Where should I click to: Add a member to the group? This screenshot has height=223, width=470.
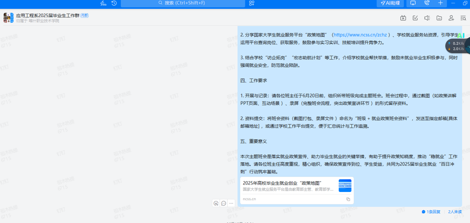pyautogui.click(x=451, y=18)
